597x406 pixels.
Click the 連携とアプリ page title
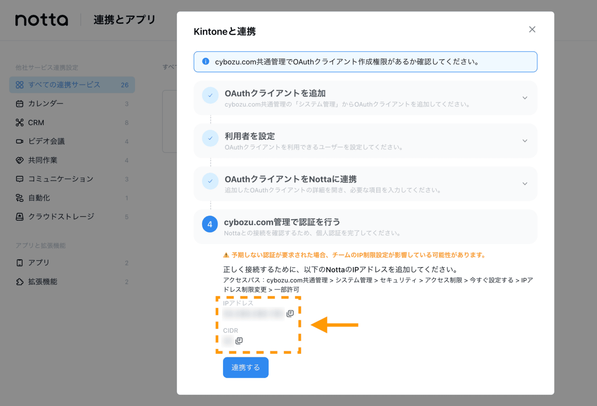pyautogui.click(x=125, y=20)
